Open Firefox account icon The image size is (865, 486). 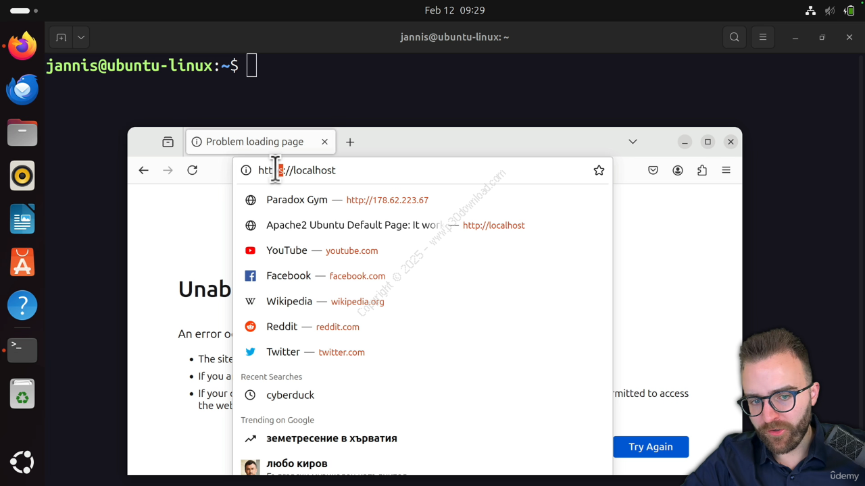pyautogui.click(x=678, y=170)
